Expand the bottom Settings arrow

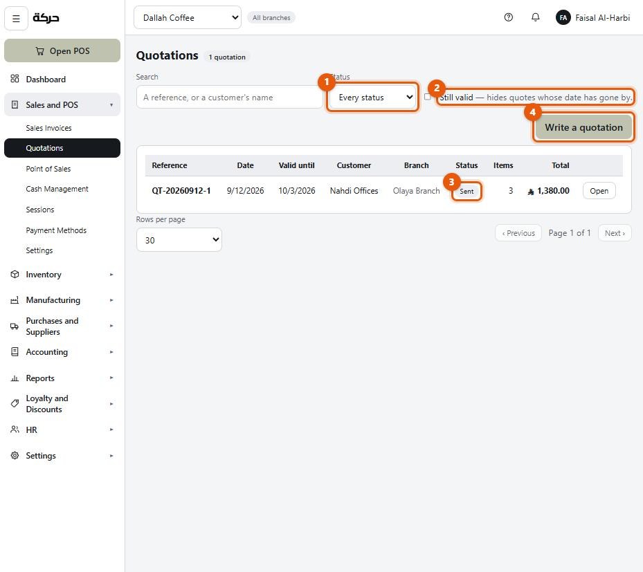[111, 456]
